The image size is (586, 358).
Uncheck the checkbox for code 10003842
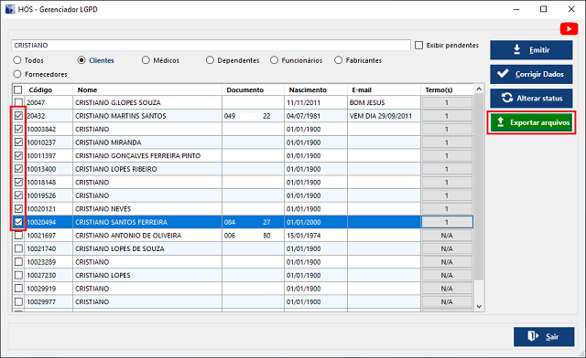click(18, 129)
